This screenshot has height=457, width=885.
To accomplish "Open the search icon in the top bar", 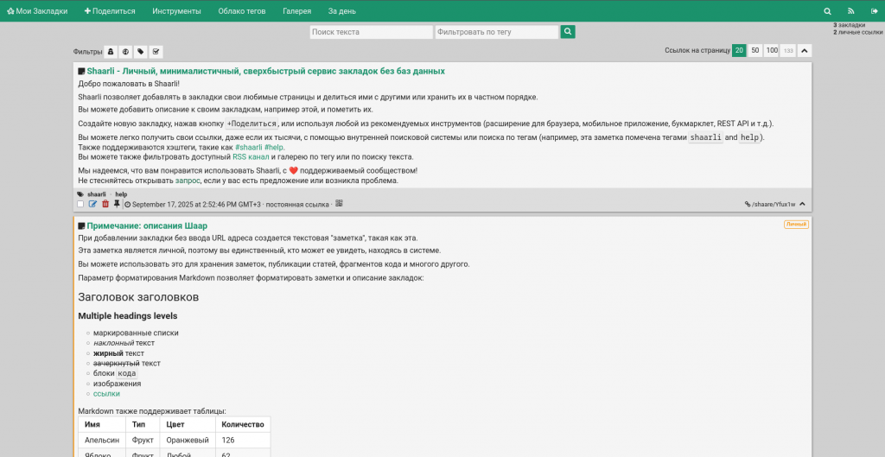I will tap(827, 11).
